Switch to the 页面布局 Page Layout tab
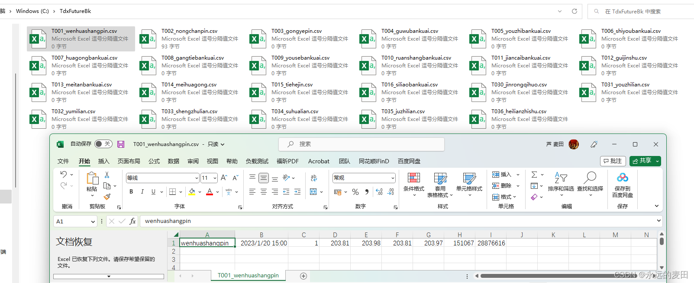The height and width of the screenshot is (283, 694). 129,161
